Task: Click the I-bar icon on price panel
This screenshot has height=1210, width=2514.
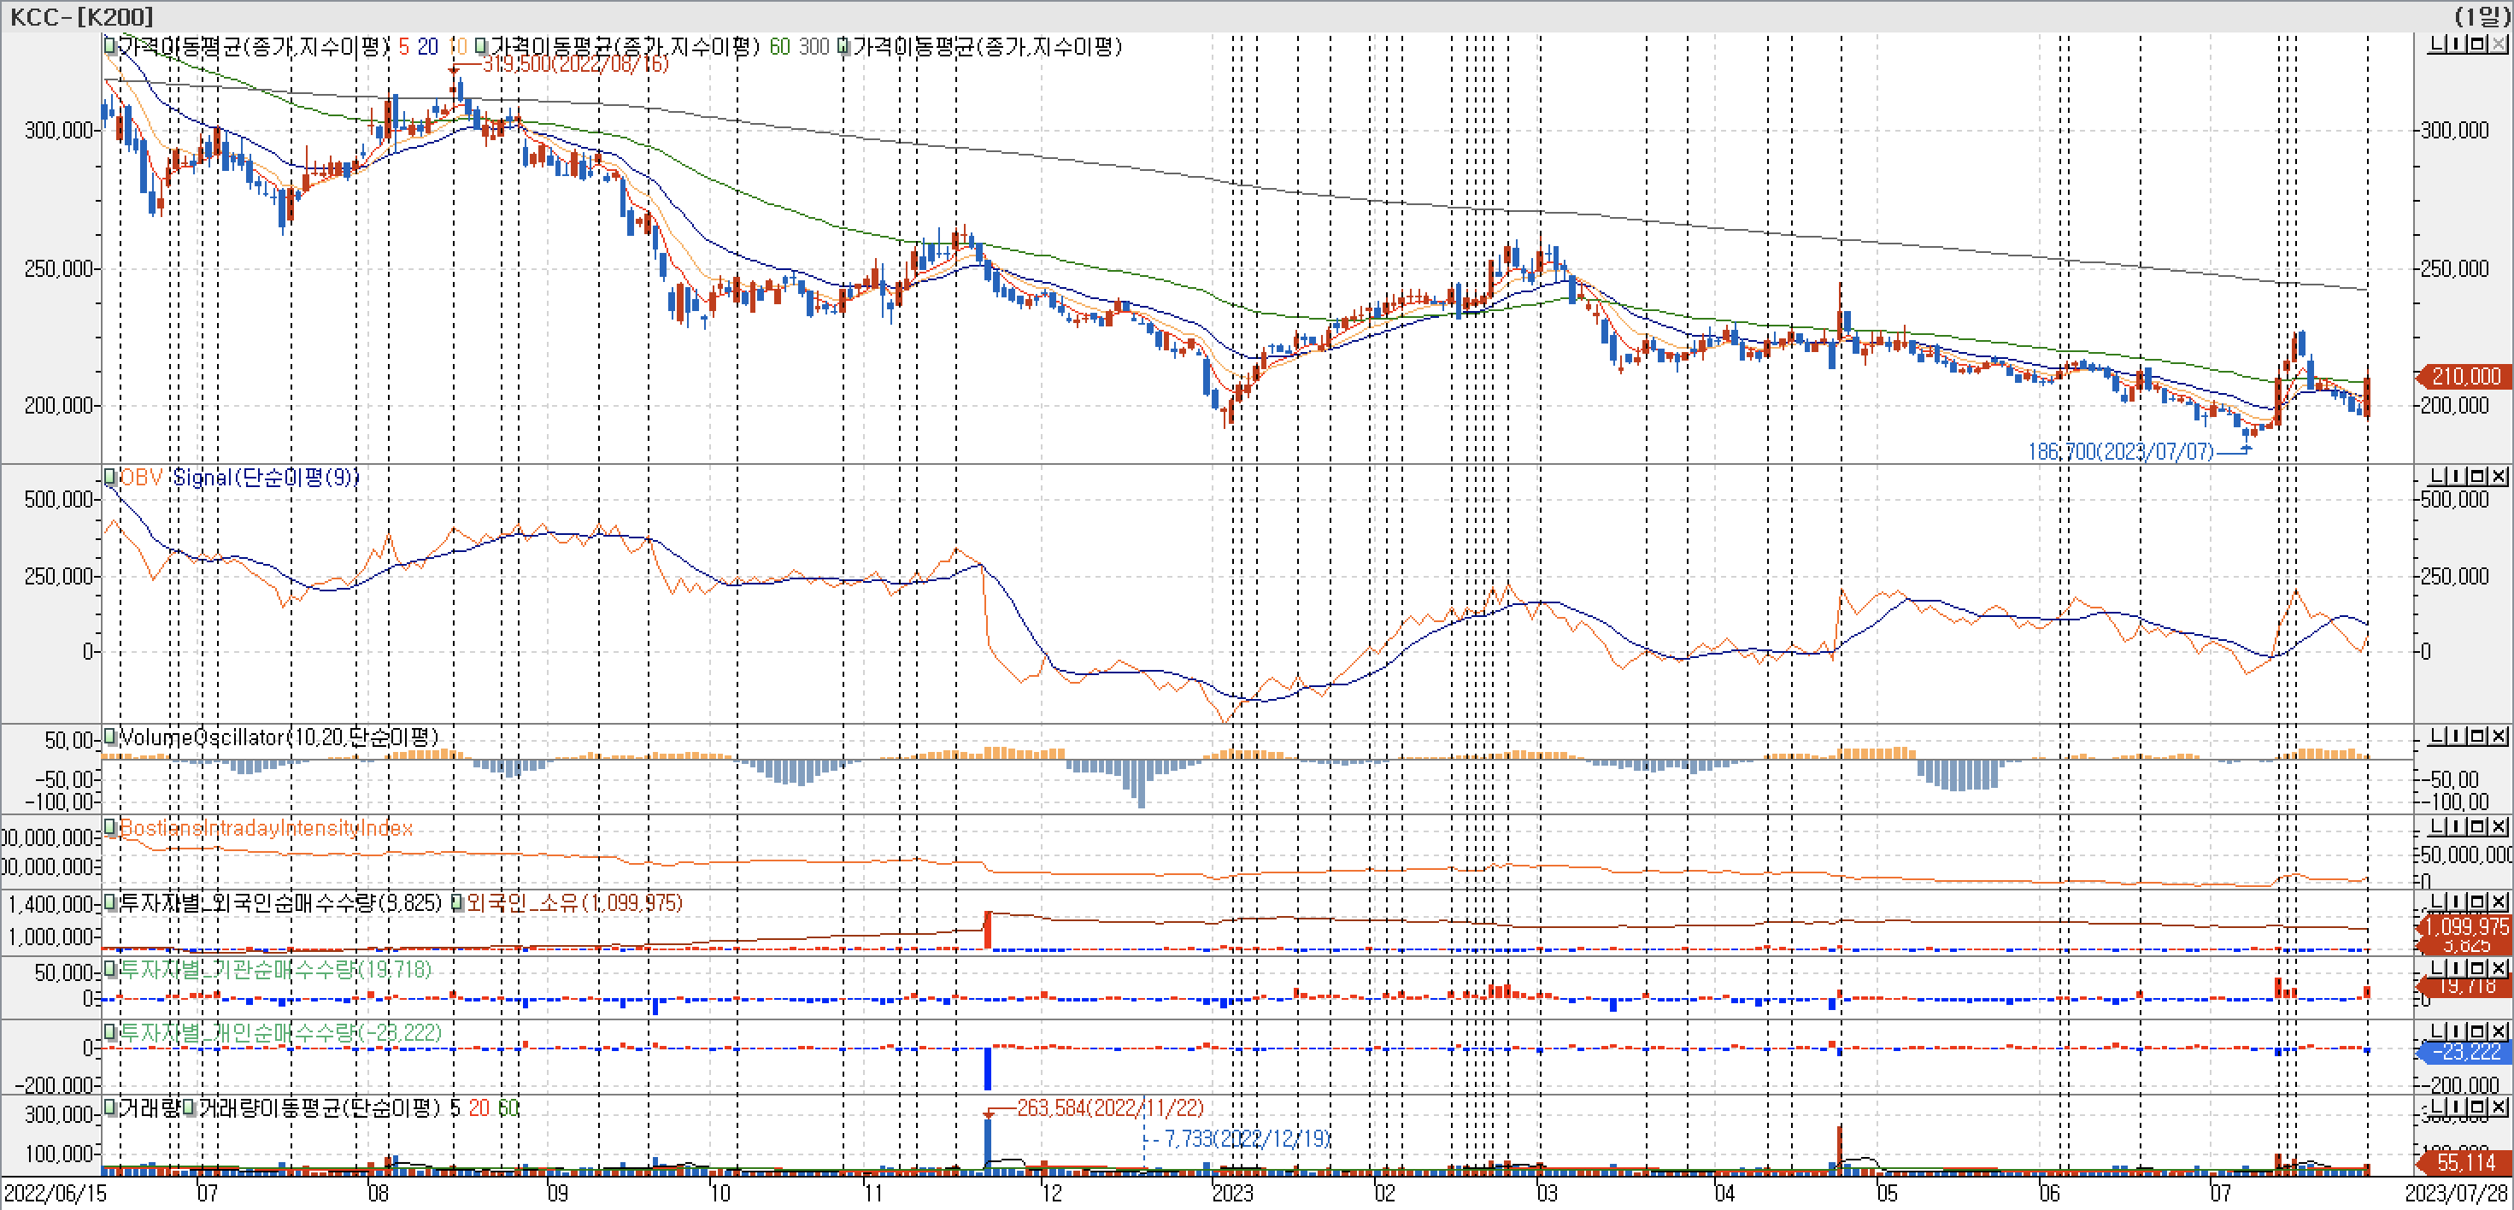Action: click(x=2457, y=44)
